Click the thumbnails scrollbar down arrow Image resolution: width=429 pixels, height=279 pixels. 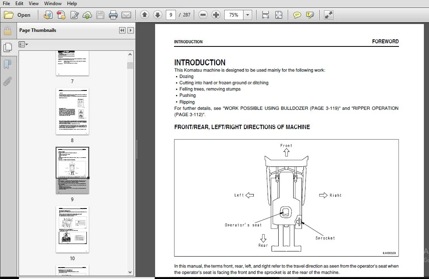(x=130, y=272)
